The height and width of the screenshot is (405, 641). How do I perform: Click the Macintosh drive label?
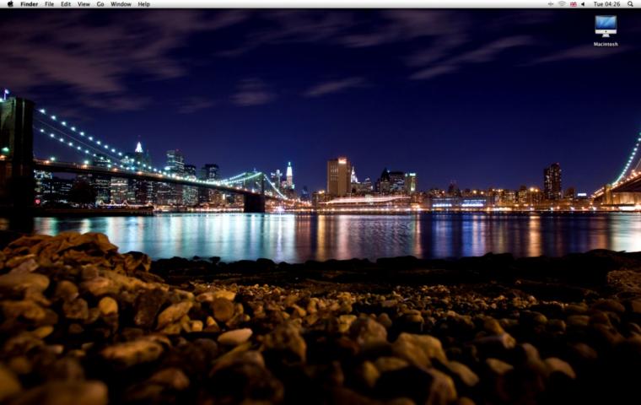(x=606, y=44)
